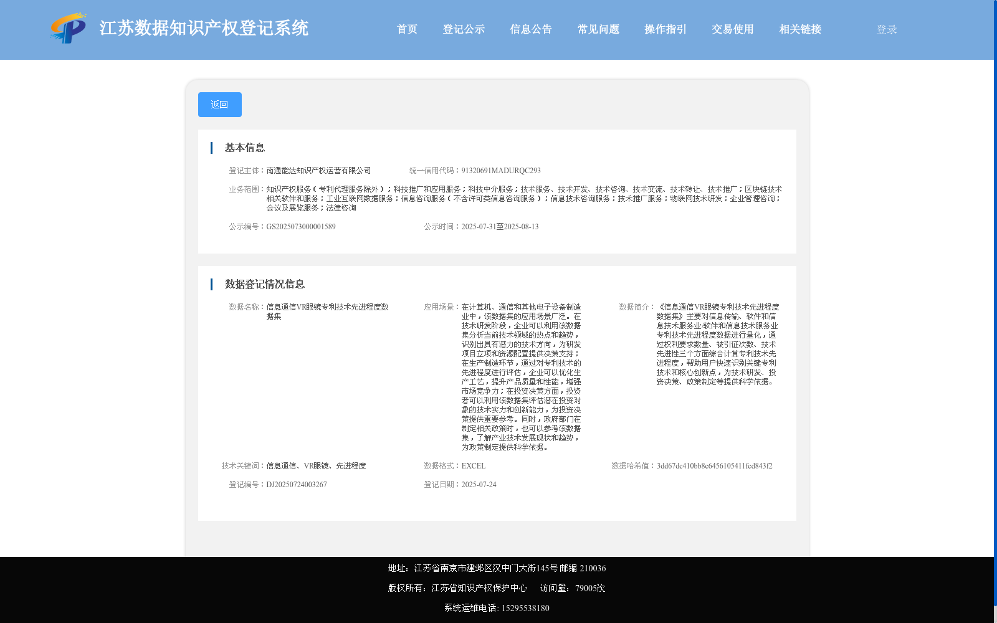Select company name 南通能达知识产权运营有限公司
Screen dimensions: 997x623
pyautogui.click(x=318, y=171)
